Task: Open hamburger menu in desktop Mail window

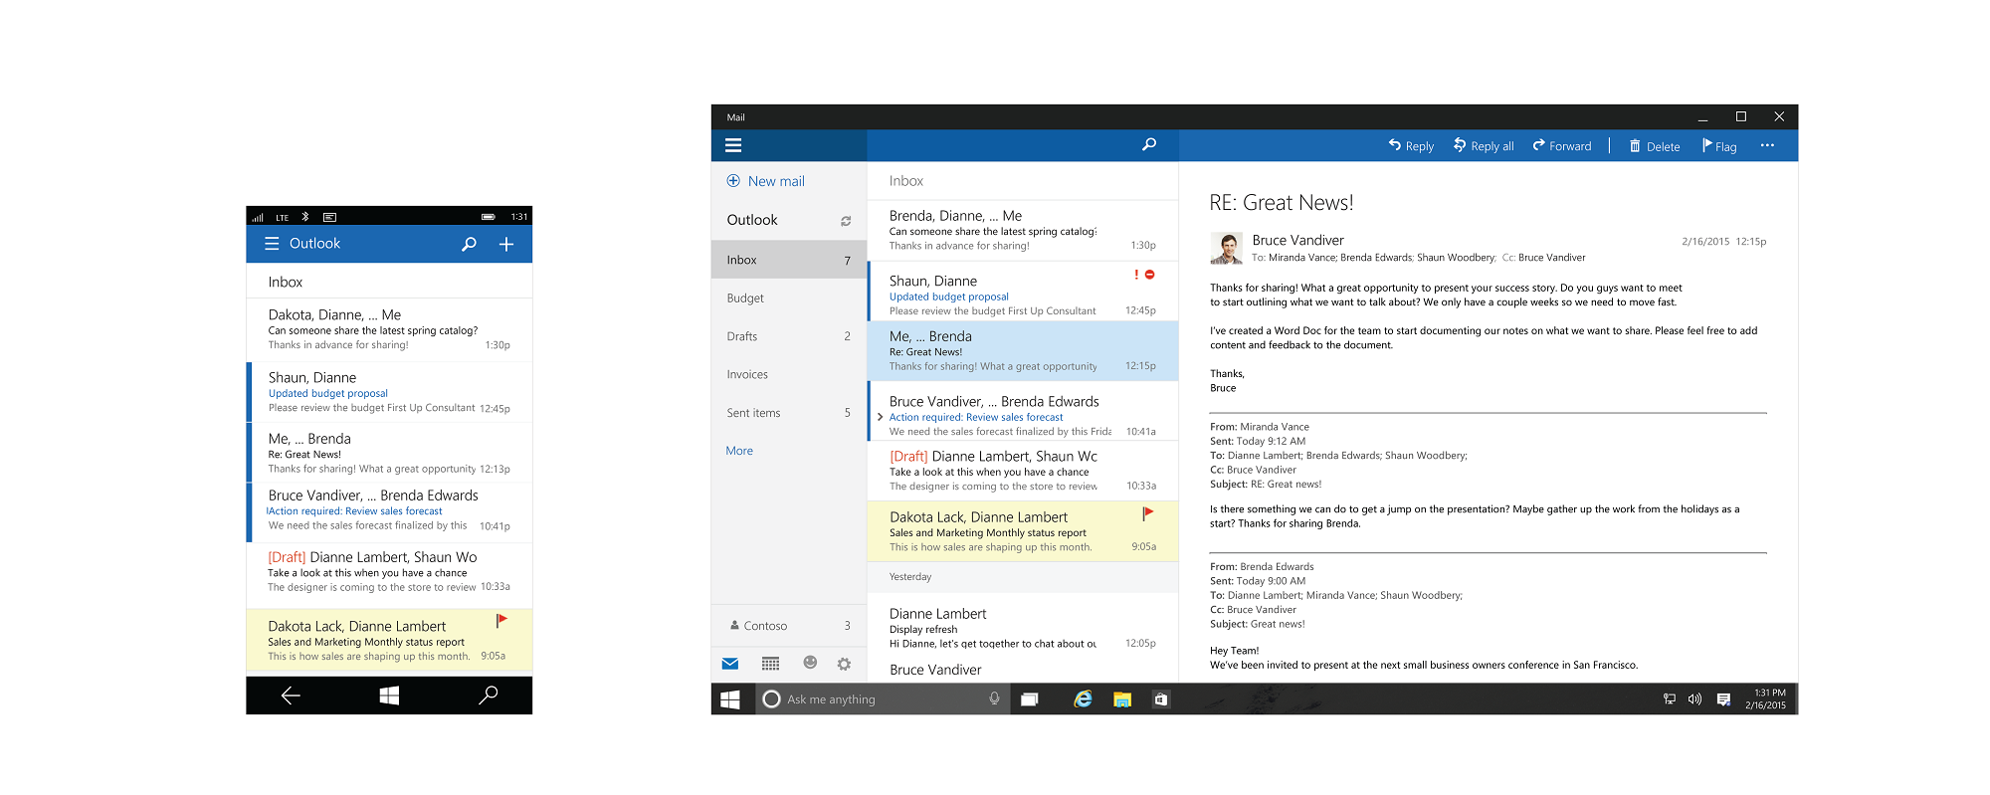Action: [733, 145]
